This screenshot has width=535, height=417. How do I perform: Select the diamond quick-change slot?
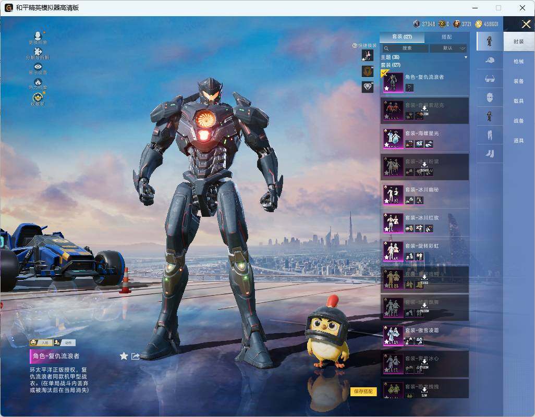point(368,87)
